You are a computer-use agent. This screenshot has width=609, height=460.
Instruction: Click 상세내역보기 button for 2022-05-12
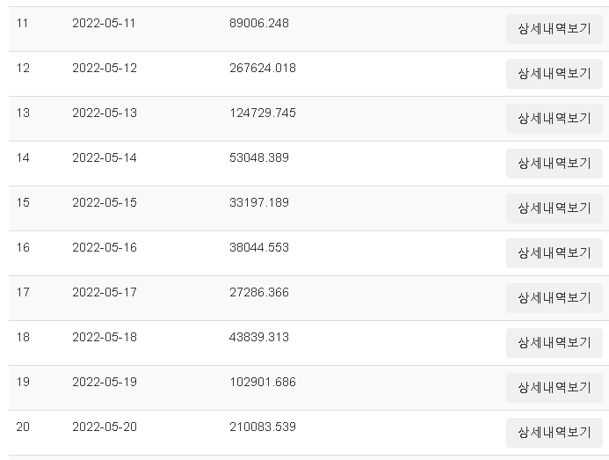(x=555, y=74)
